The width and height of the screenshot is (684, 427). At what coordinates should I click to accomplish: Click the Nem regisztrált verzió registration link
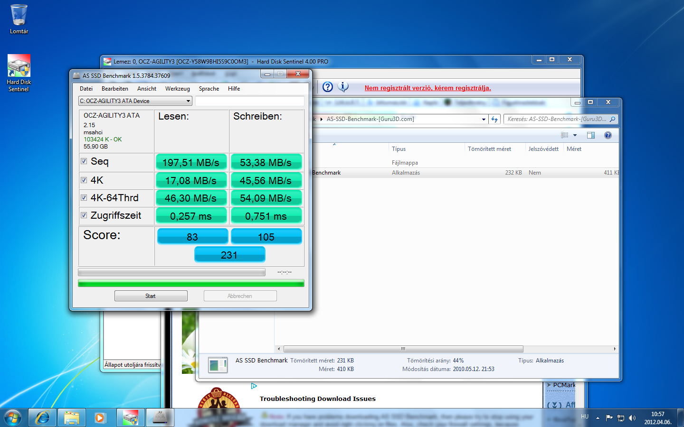click(428, 88)
